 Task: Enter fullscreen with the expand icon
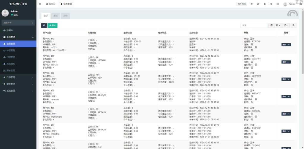tap(278, 4)
